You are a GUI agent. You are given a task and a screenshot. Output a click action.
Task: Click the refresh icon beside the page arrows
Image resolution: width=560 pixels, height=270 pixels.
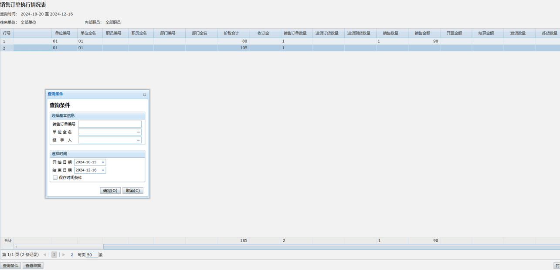point(72,255)
